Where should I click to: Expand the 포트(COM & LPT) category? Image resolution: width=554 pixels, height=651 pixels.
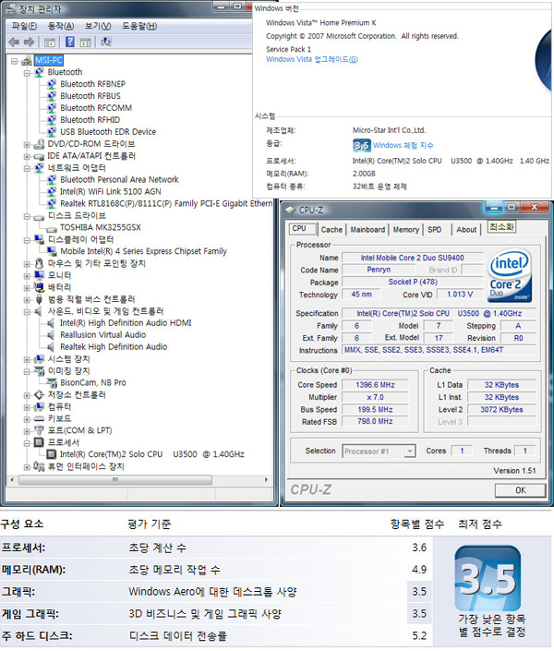click(x=27, y=431)
